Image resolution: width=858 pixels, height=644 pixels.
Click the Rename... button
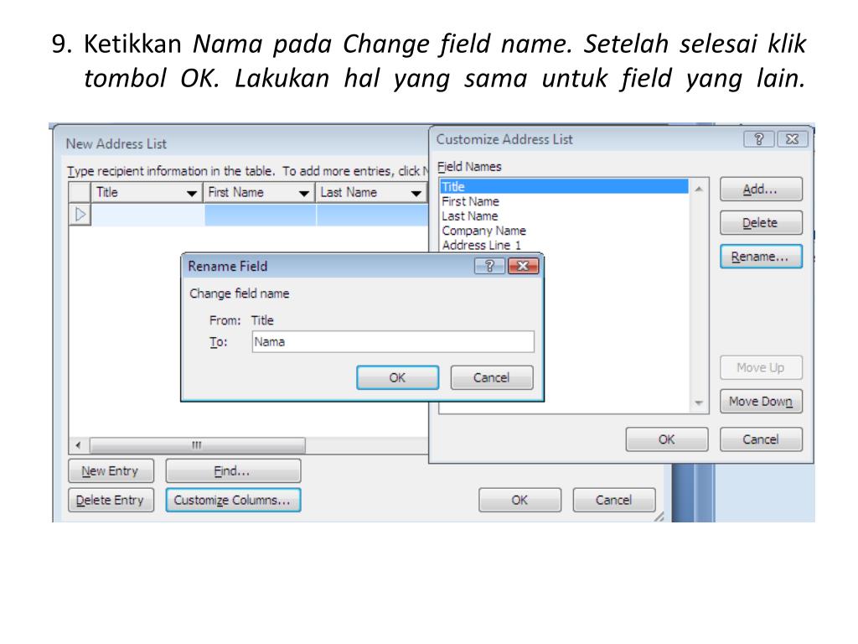pos(761,257)
